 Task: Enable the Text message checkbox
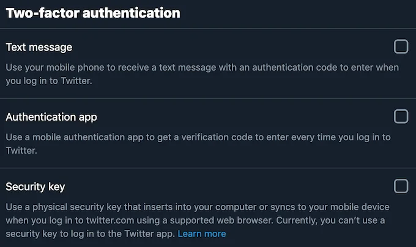pyautogui.click(x=401, y=46)
